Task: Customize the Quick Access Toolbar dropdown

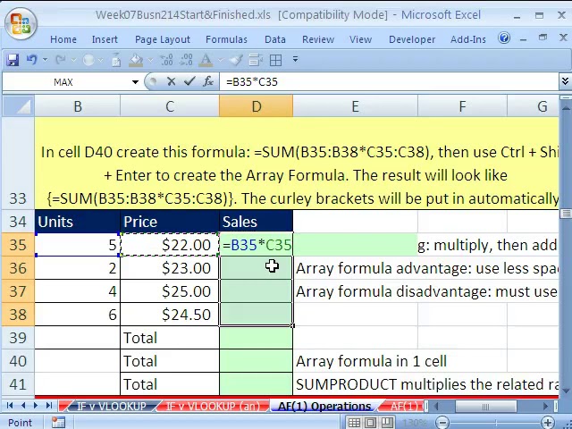Action: (x=295, y=59)
